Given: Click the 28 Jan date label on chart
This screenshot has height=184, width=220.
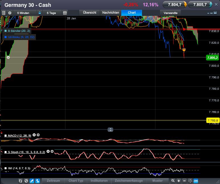Looking at the screenshot, I should pos(71,18).
